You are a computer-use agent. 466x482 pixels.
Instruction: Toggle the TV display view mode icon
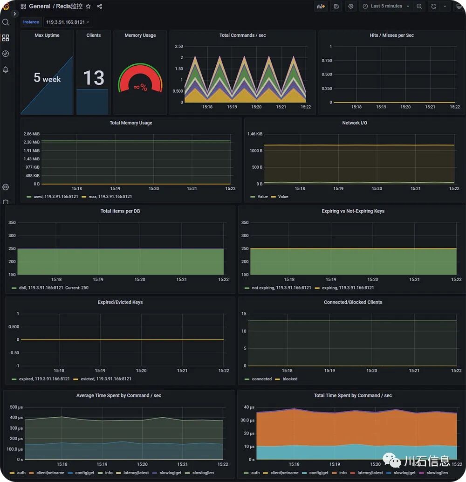[459, 6]
